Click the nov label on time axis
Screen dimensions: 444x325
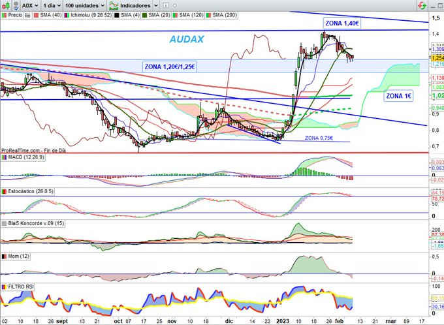[x=172, y=321]
